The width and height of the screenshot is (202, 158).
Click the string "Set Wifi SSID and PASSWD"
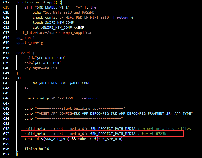[70, 12]
